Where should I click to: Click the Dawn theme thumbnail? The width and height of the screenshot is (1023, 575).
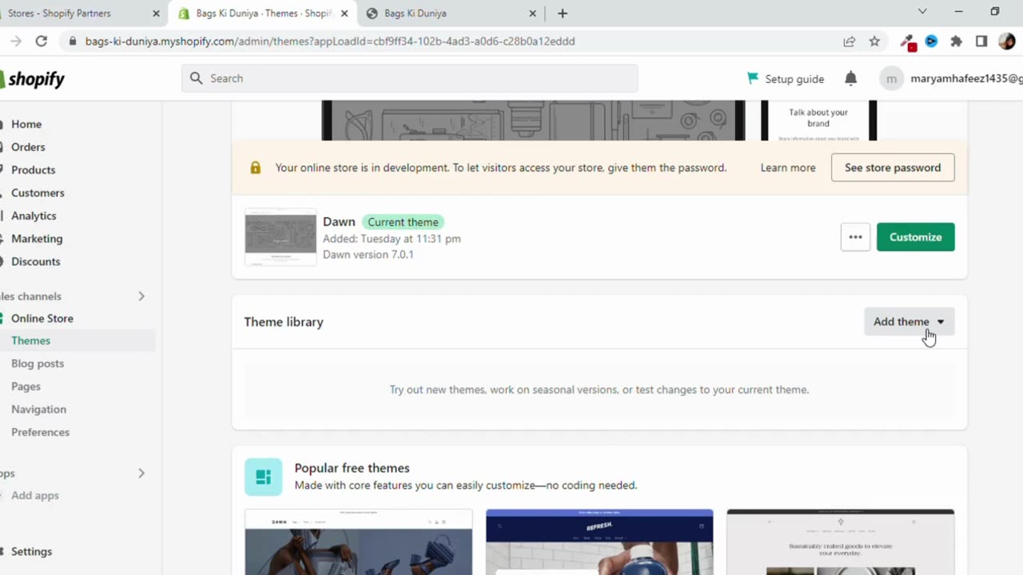click(x=281, y=237)
